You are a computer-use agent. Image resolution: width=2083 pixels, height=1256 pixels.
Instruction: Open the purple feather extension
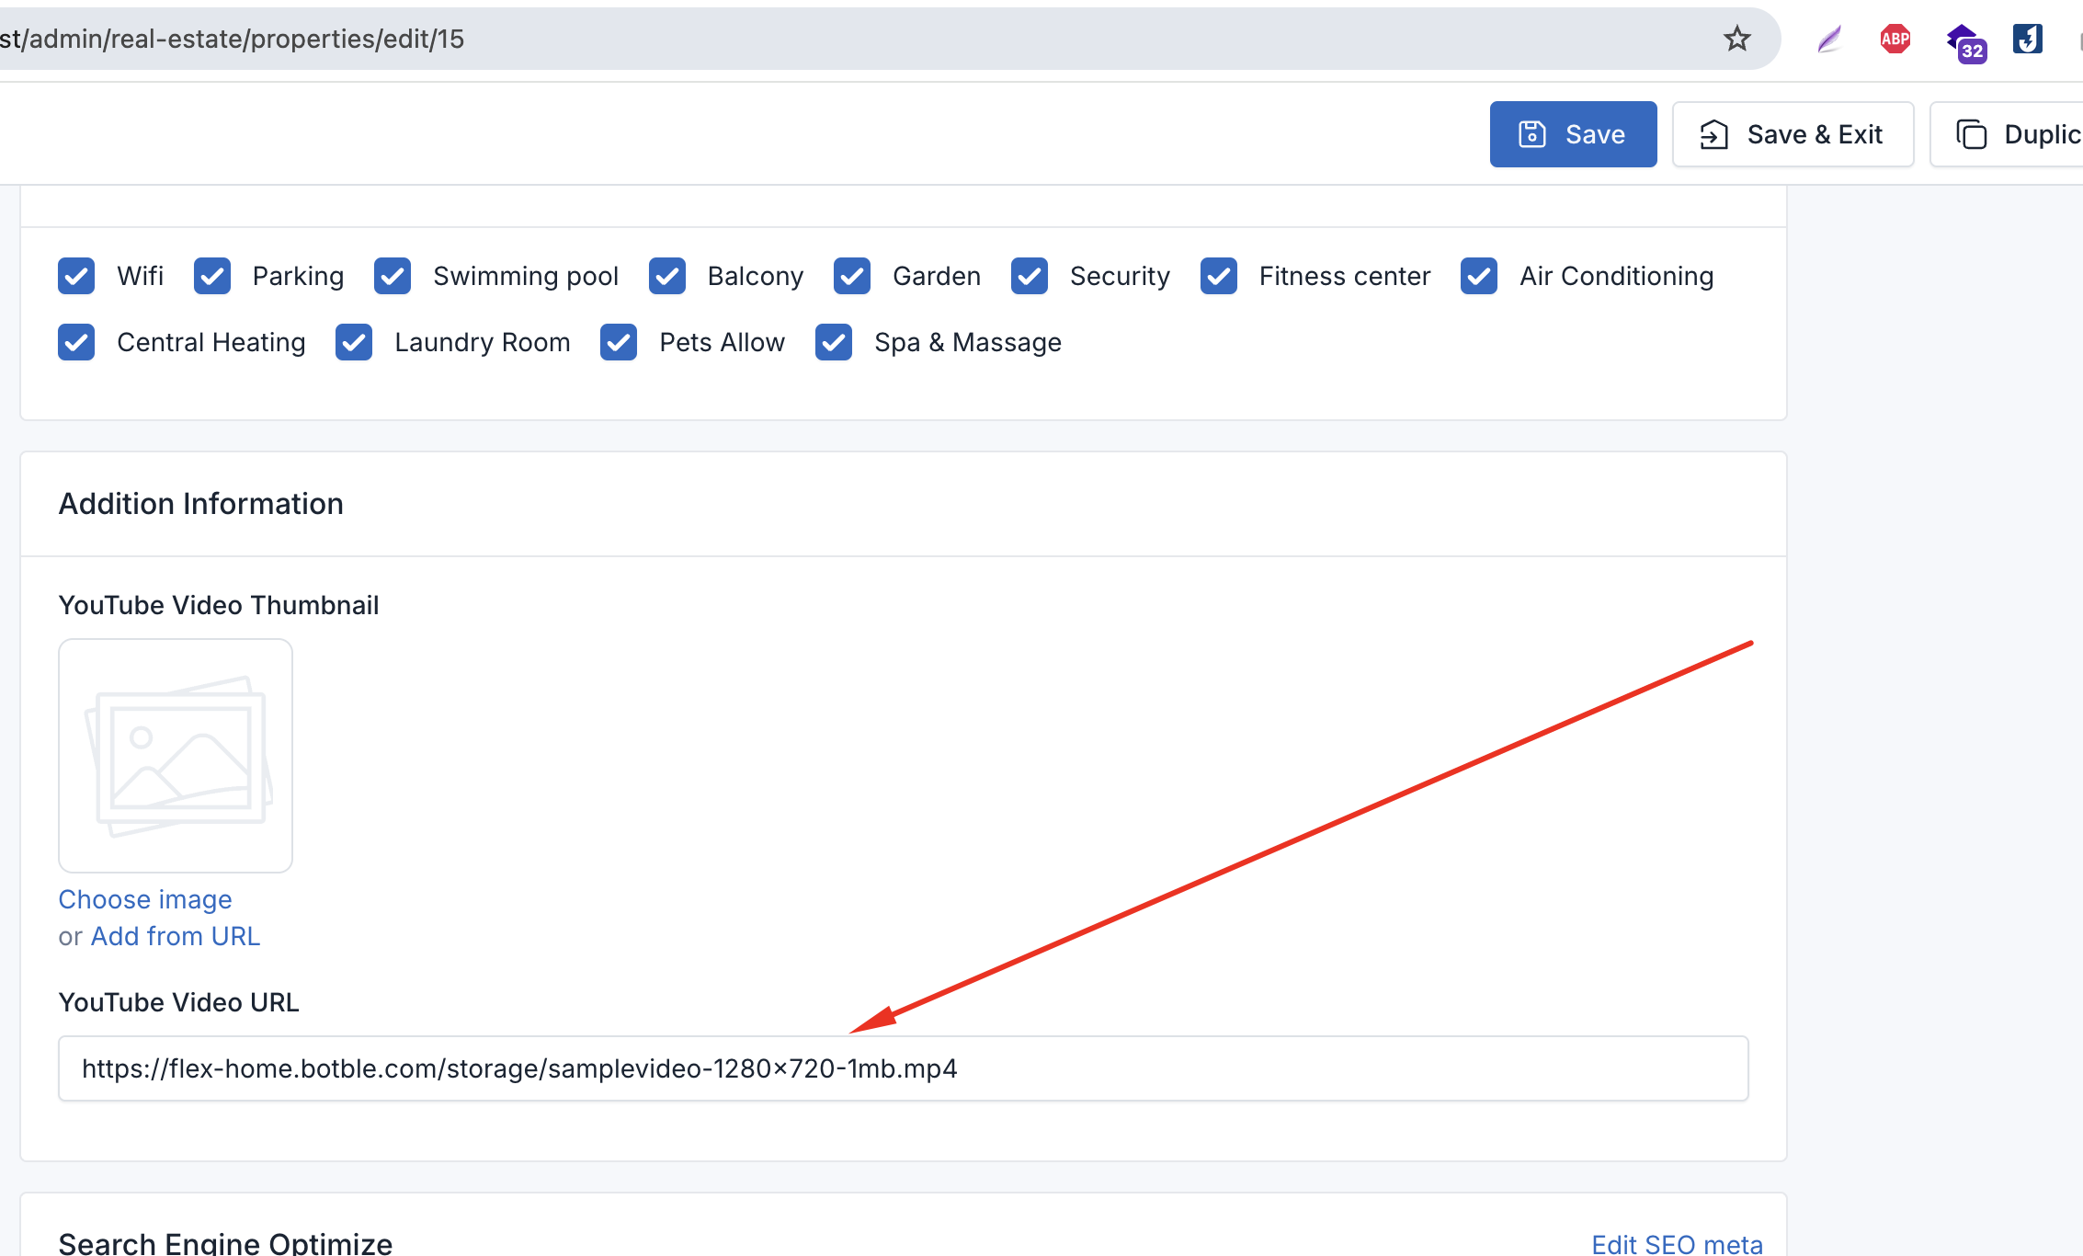coord(1829,39)
